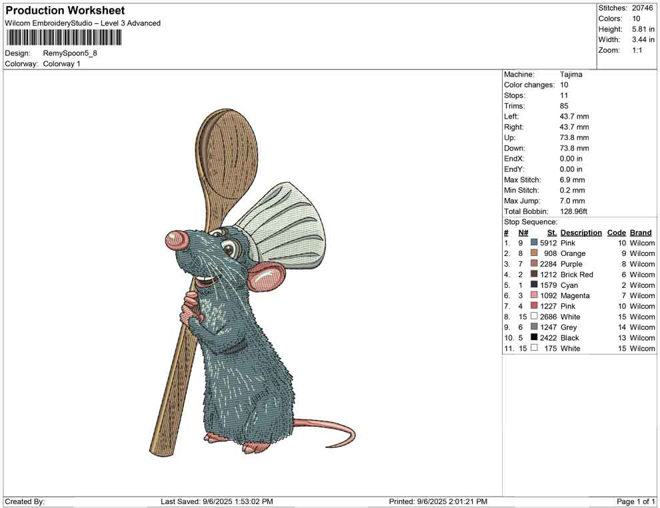This screenshot has height=508, width=660.
Task: Click the "Magenta" description text
Action: coord(575,295)
